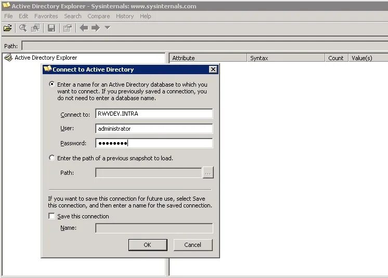
Task: Click the Forward arrow toolbar icon
Action: coord(96,28)
